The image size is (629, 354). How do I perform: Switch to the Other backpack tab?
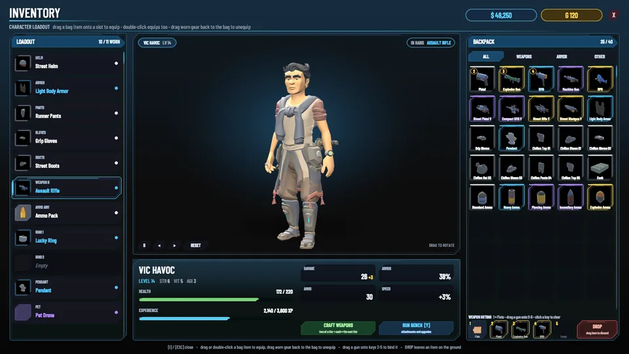click(x=600, y=56)
